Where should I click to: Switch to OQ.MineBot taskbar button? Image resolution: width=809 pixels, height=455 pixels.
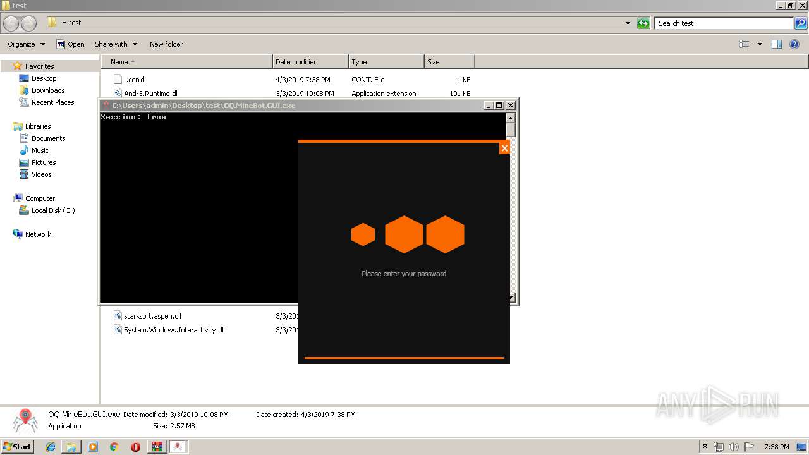178,447
